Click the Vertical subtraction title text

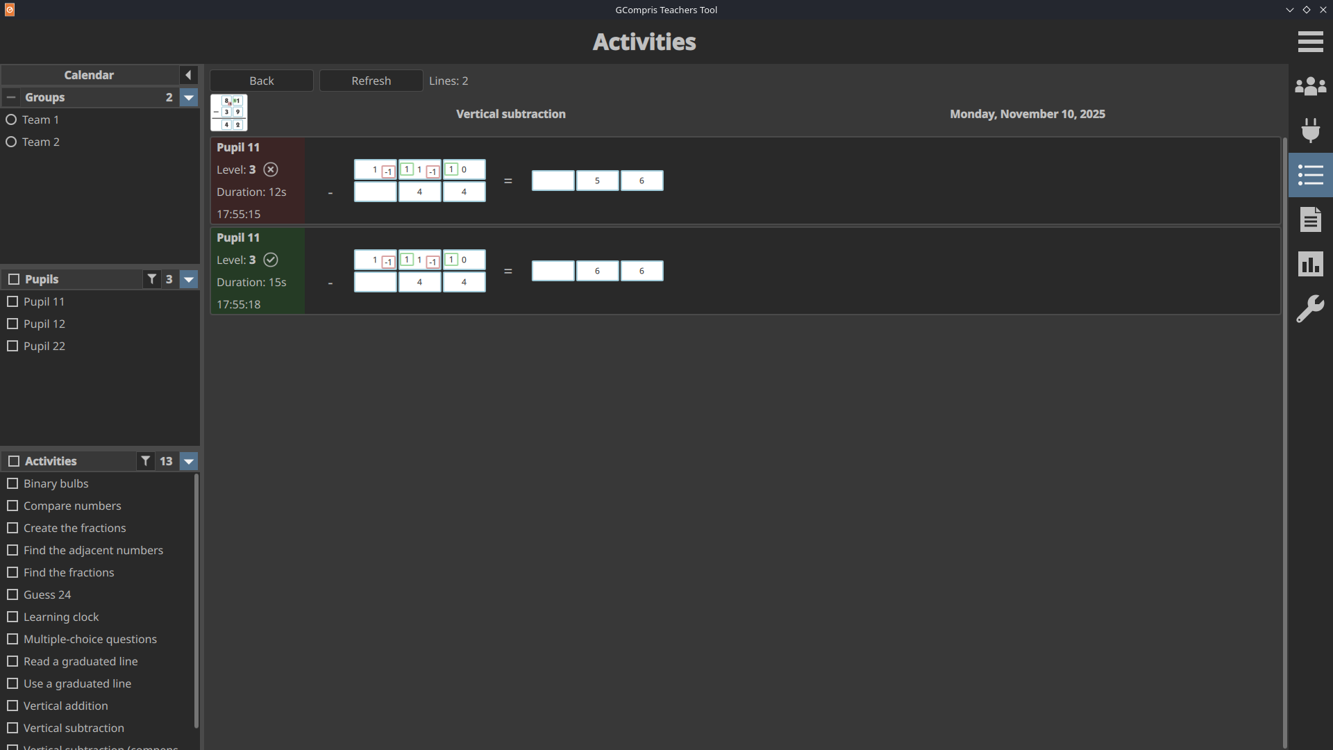click(511, 114)
